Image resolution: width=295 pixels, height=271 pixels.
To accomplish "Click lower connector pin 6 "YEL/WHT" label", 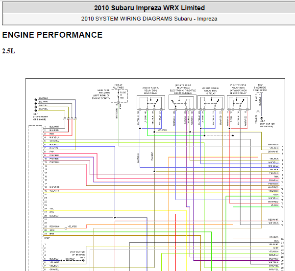I will pos(54,262).
